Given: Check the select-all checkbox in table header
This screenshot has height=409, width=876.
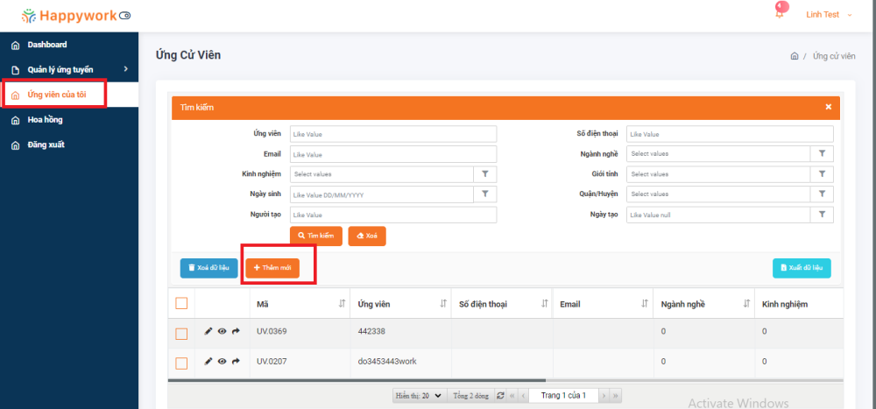Looking at the screenshot, I should tap(181, 304).
